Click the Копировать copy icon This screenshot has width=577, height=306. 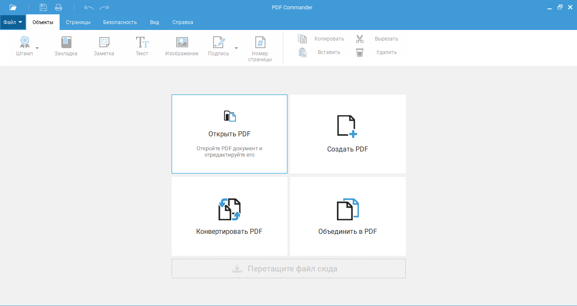click(302, 39)
